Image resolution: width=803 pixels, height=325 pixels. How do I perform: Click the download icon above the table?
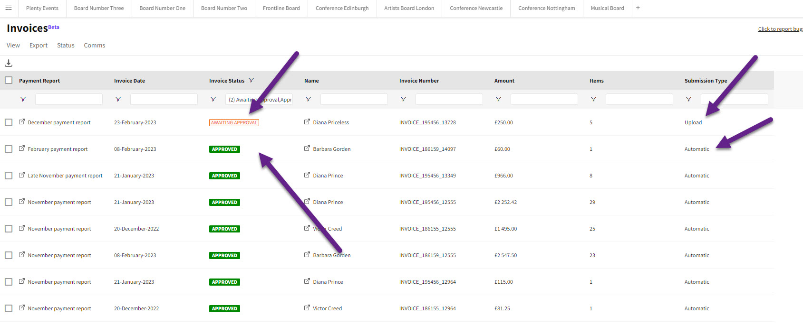coord(9,63)
